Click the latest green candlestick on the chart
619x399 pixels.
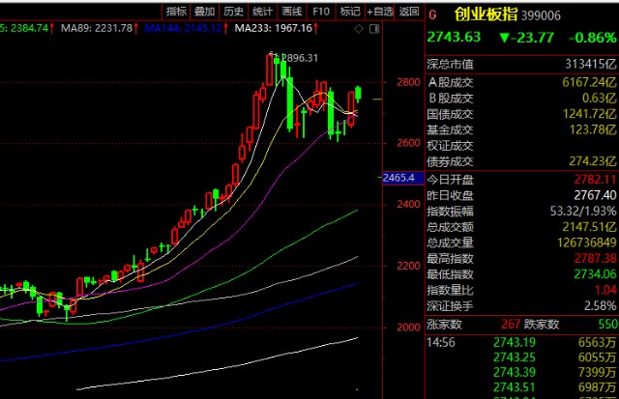coord(359,94)
